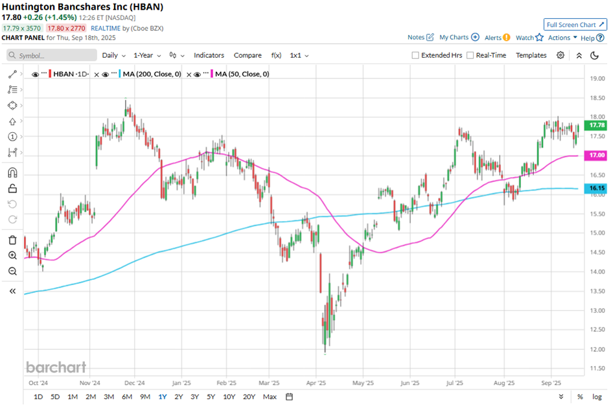Toggle percent scale button

point(580,397)
